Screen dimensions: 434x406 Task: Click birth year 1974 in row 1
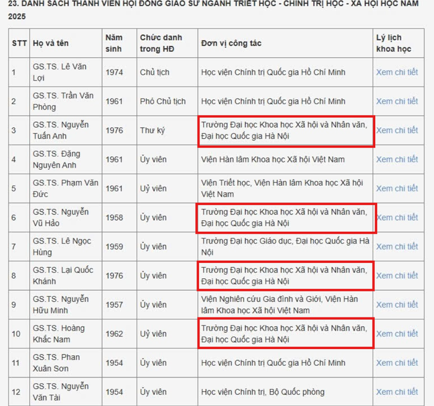114,73
